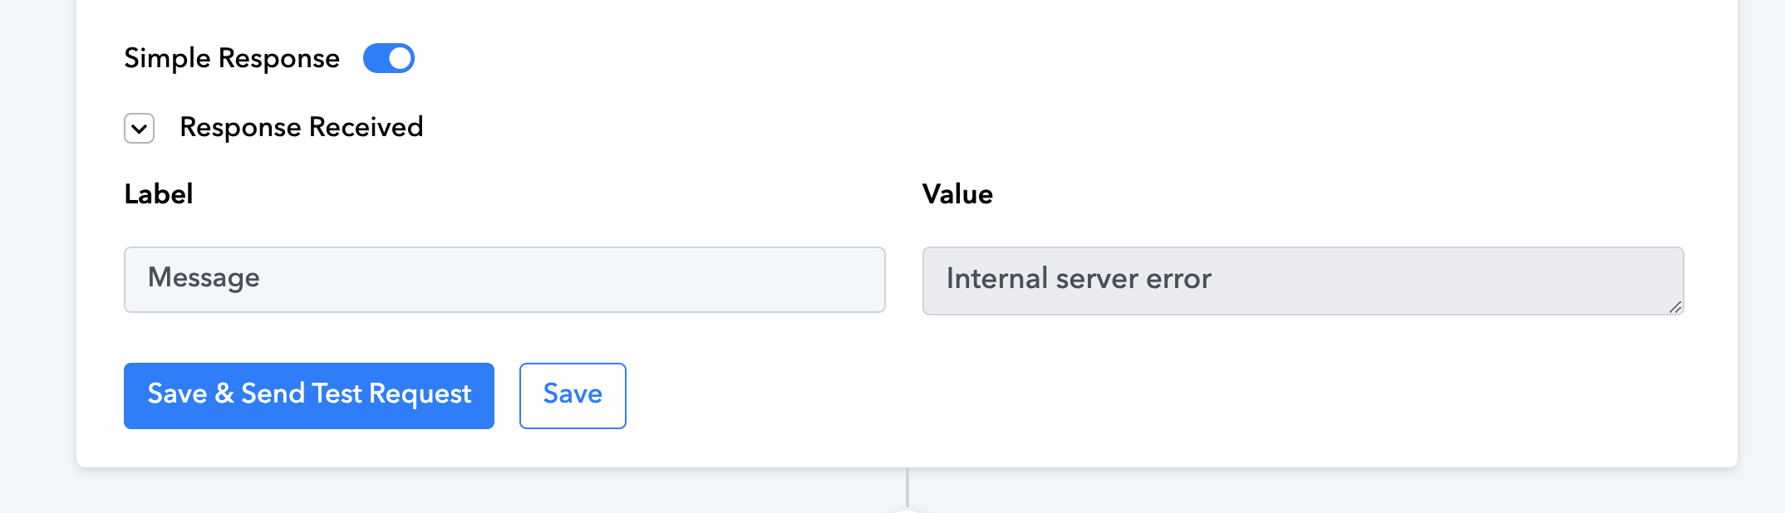This screenshot has width=1785, height=513.
Task: Click the Response Received heading text
Action: (x=302, y=127)
